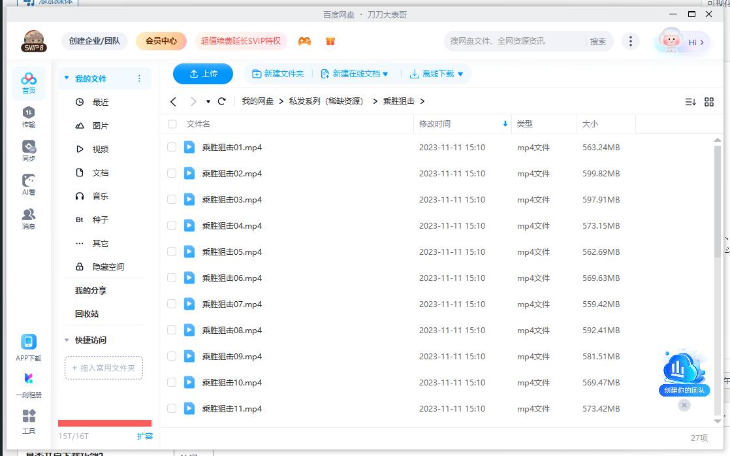
Task: Open the AI看 sidebar icon
Action: click(29, 184)
